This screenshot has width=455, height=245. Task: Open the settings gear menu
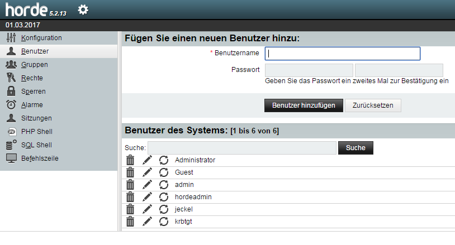(83, 9)
